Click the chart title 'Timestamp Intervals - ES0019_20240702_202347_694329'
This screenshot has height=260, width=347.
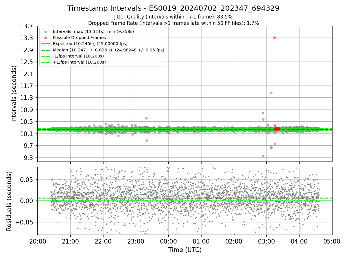[173, 8]
